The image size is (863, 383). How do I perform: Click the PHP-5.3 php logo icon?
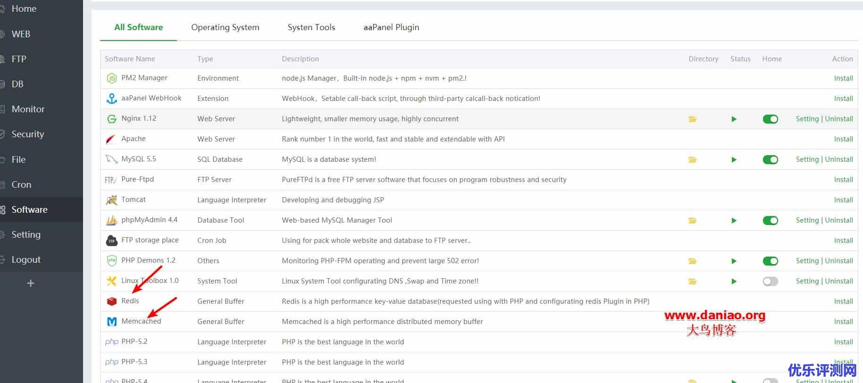click(x=111, y=362)
